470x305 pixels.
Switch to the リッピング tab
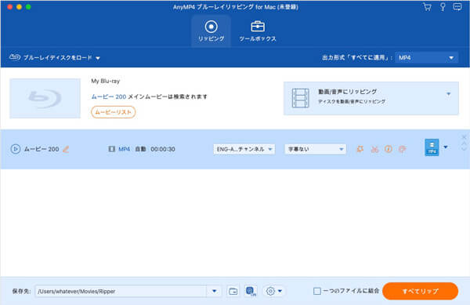211,31
